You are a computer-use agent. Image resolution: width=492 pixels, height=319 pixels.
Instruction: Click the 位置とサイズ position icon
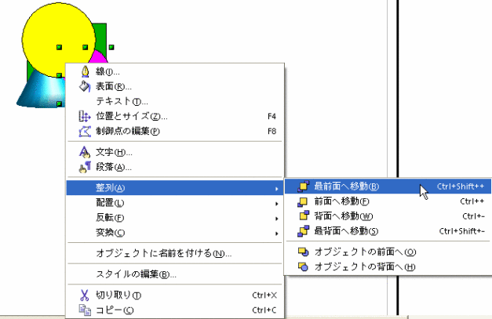85,116
